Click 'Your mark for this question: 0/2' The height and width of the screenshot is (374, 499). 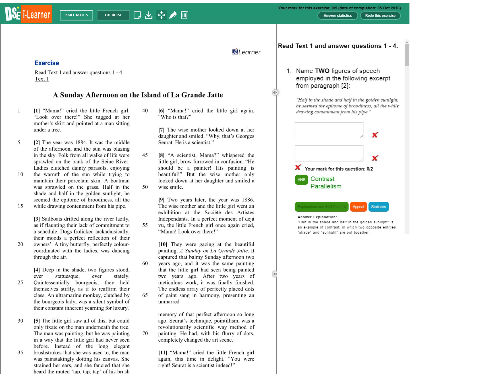(339, 169)
